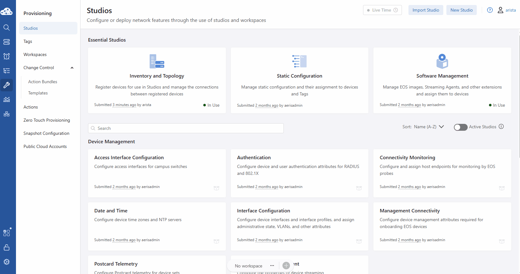This screenshot has width=520, height=274.
Task: Click 'In Use' status on Software Management card
Action: tap(497, 105)
